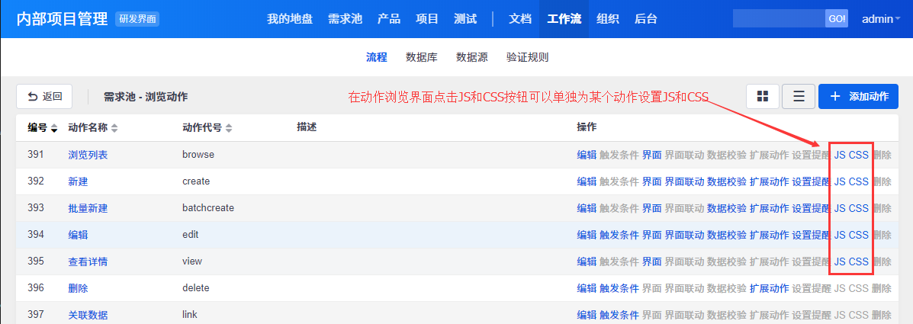This screenshot has width=913, height=324.
Task: Click GO! search button
Action: [837, 18]
